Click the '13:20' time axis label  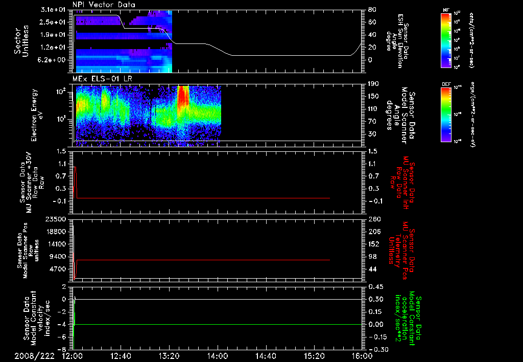[x=169, y=356]
